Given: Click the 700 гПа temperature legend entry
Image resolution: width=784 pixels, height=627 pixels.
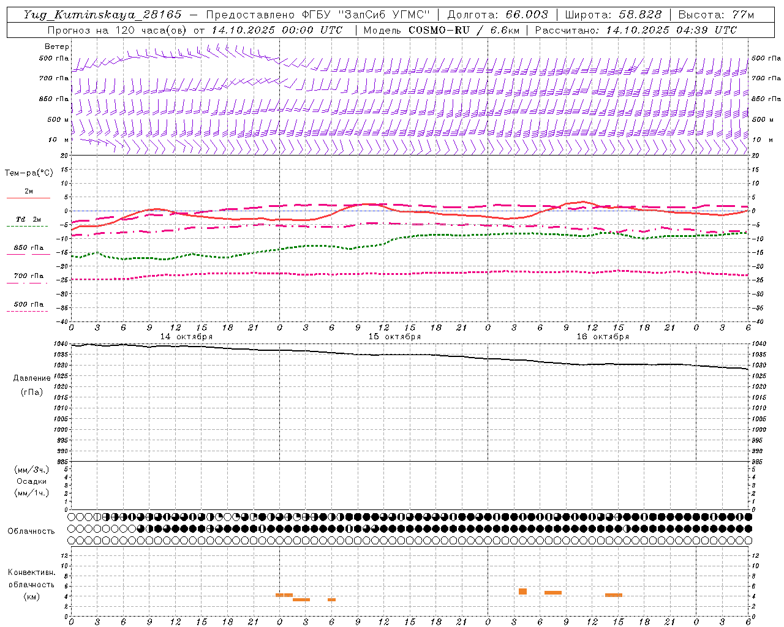Looking at the screenshot, I should [28, 276].
